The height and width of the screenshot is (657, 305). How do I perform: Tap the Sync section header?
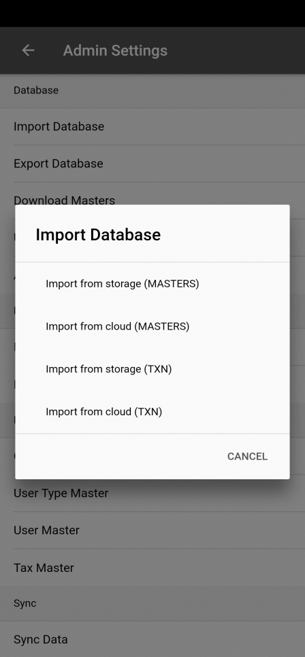tap(152, 603)
